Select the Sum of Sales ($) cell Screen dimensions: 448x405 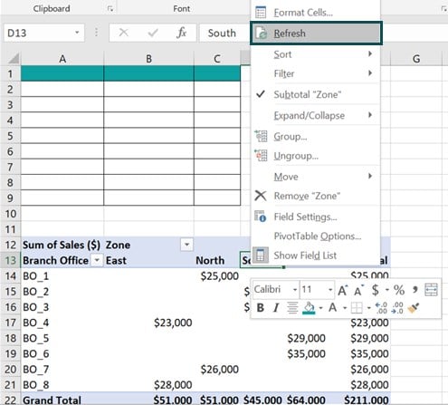(x=62, y=245)
